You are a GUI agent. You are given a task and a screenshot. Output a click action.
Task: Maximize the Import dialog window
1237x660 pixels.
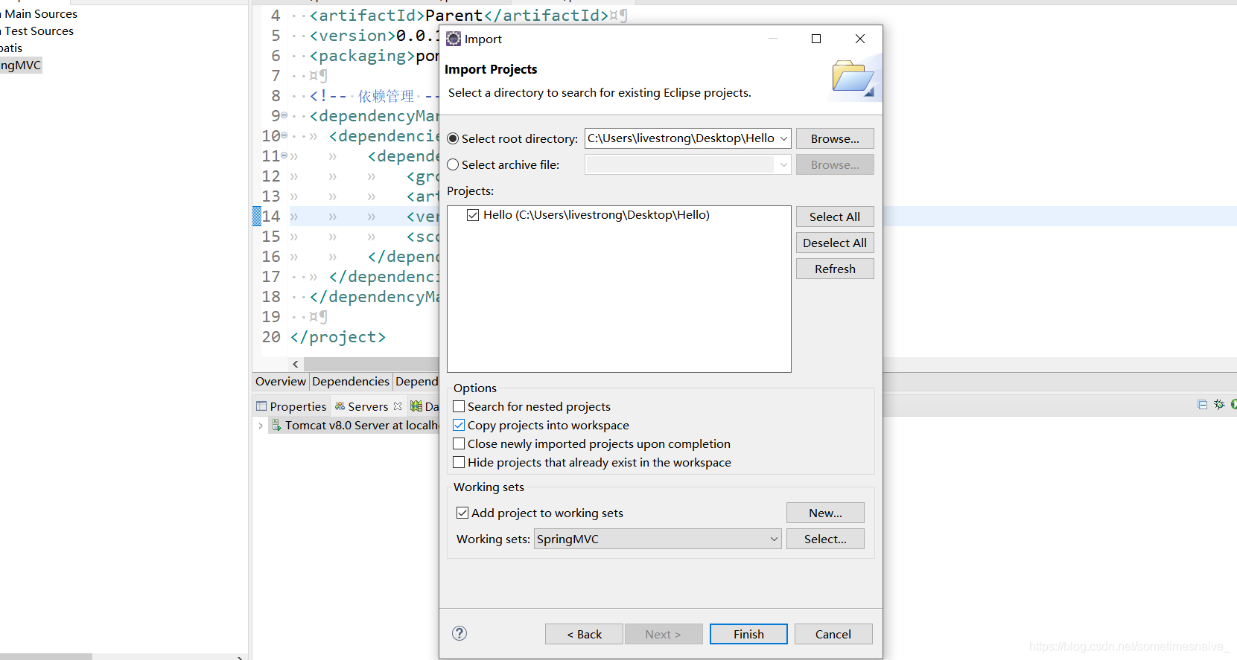tap(816, 39)
